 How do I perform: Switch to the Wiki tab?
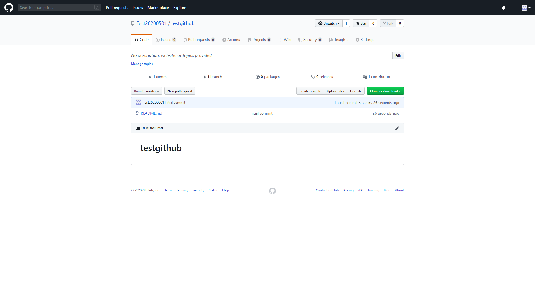pos(285,40)
